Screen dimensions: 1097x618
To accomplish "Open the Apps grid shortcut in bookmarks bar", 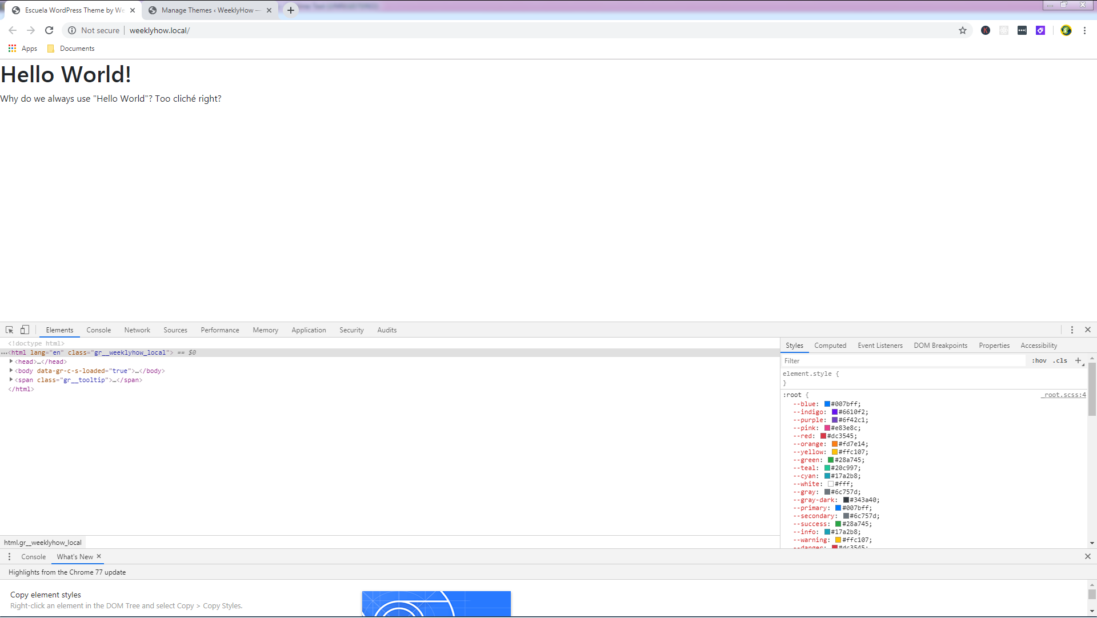I will click(23, 49).
